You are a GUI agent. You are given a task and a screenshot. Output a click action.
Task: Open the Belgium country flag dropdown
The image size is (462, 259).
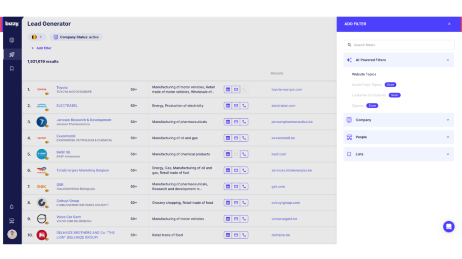(37, 37)
